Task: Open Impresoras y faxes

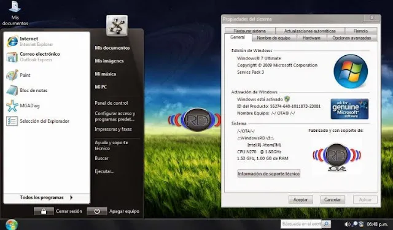Action: pyautogui.click(x=113, y=129)
